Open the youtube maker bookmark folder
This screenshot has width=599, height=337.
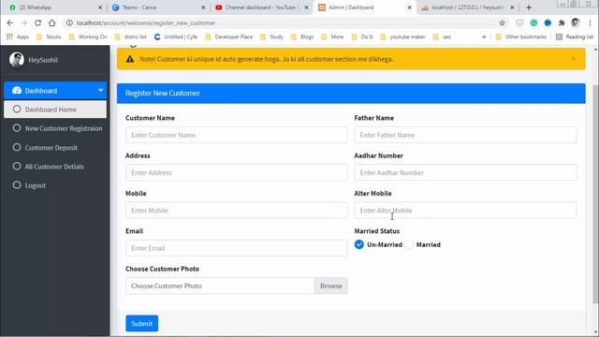[404, 37]
